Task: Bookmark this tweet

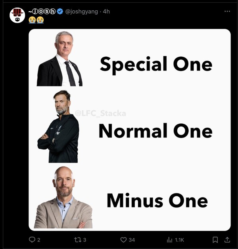Action: (x=215, y=240)
